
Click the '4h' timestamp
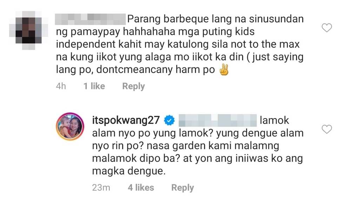pos(61,86)
